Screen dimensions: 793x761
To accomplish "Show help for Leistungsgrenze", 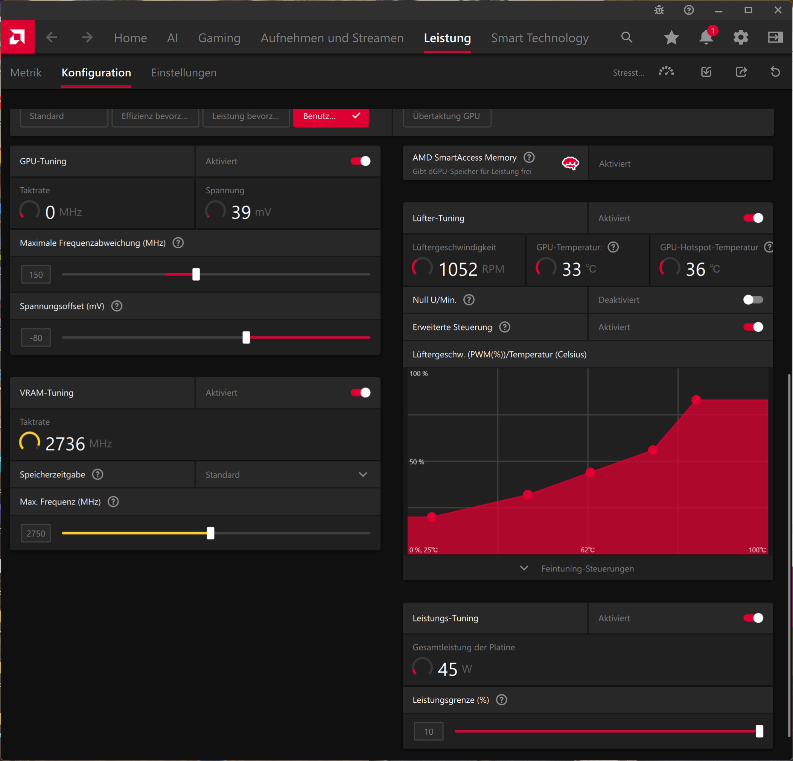I will pyautogui.click(x=501, y=700).
